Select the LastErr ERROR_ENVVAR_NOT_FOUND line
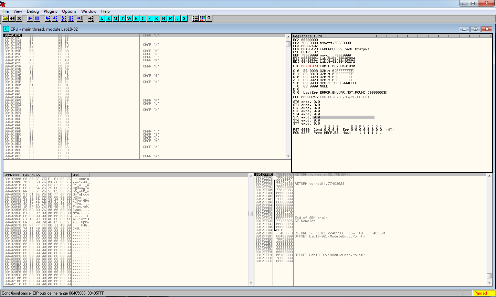This screenshot has width=496, height=297. (345, 93)
